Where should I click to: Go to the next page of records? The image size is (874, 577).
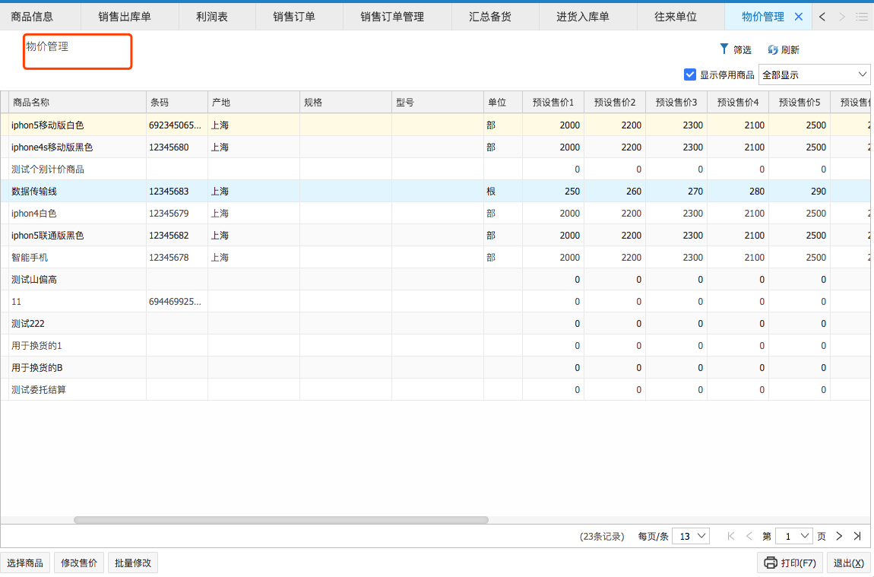tap(839, 536)
